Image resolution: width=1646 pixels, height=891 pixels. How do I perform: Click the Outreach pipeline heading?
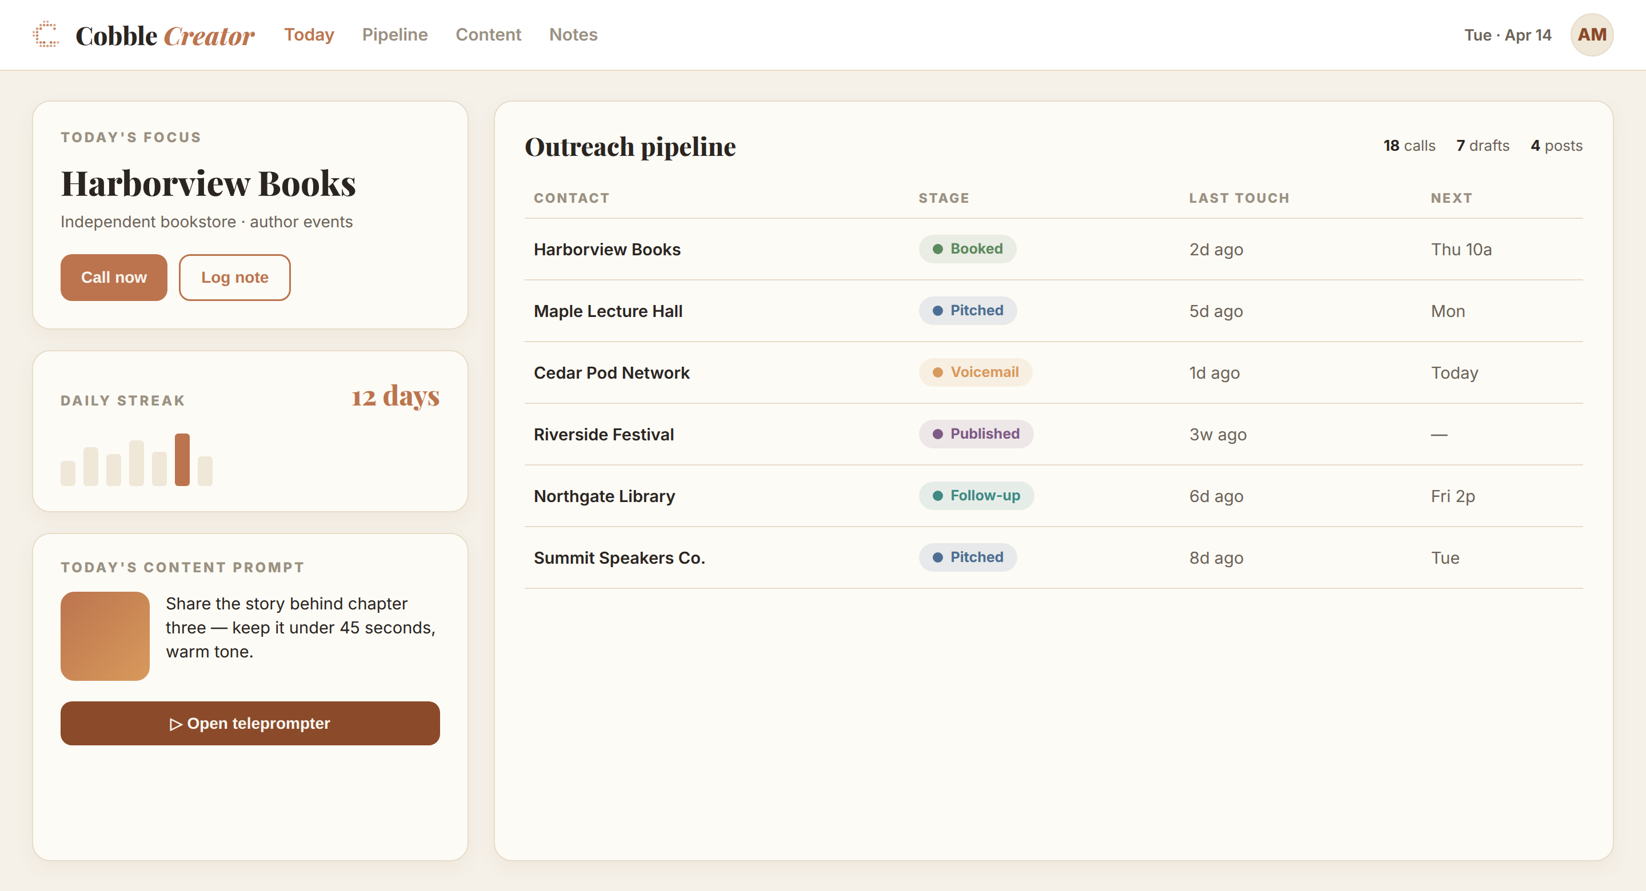tap(630, 147)
